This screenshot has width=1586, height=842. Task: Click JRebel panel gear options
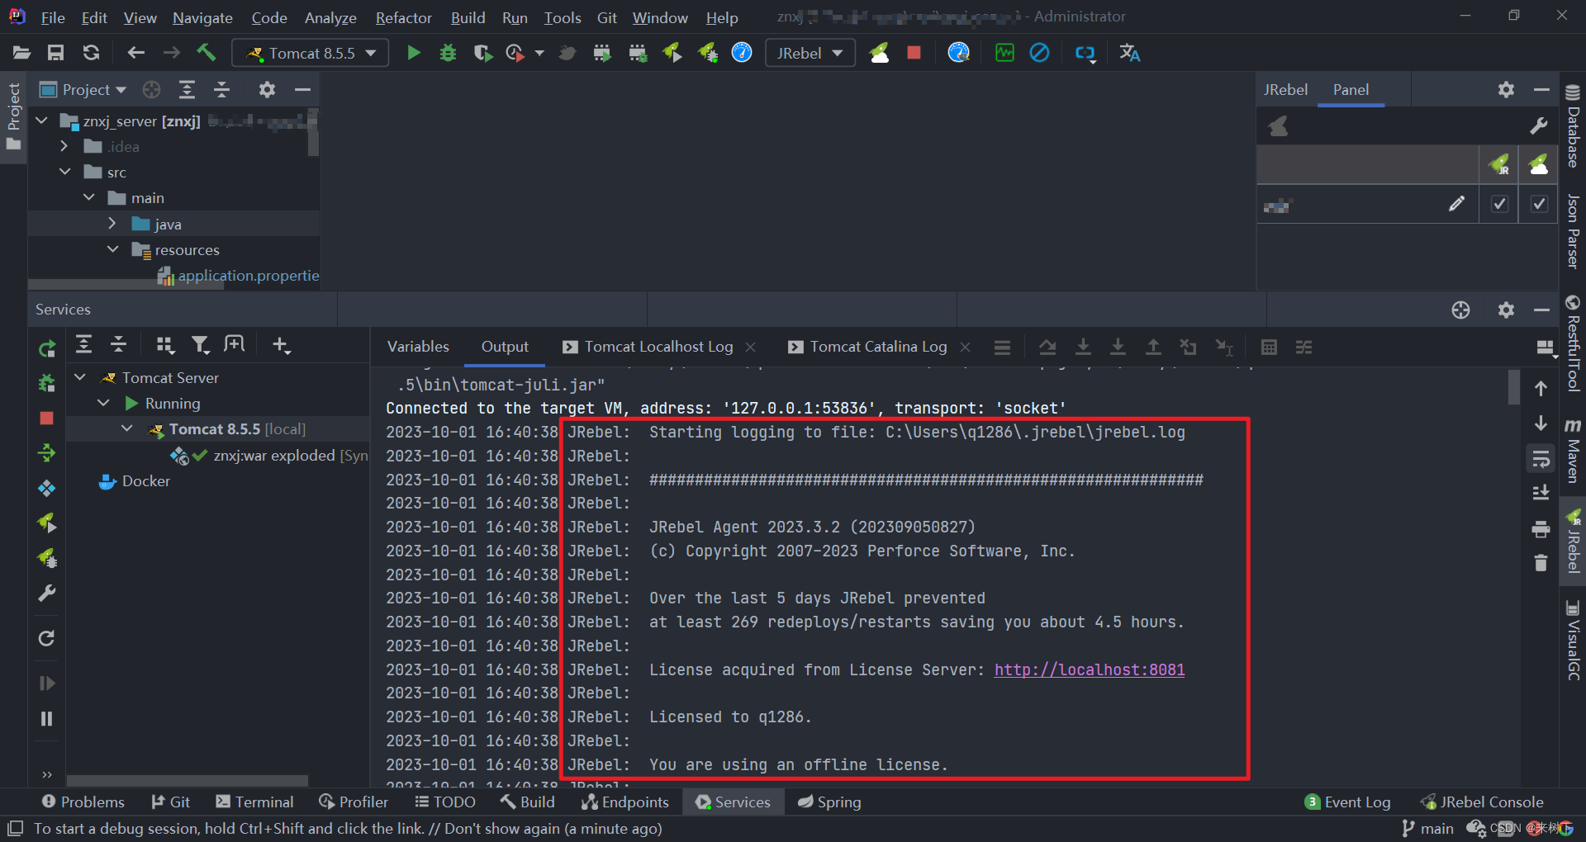pos(1507,89)
